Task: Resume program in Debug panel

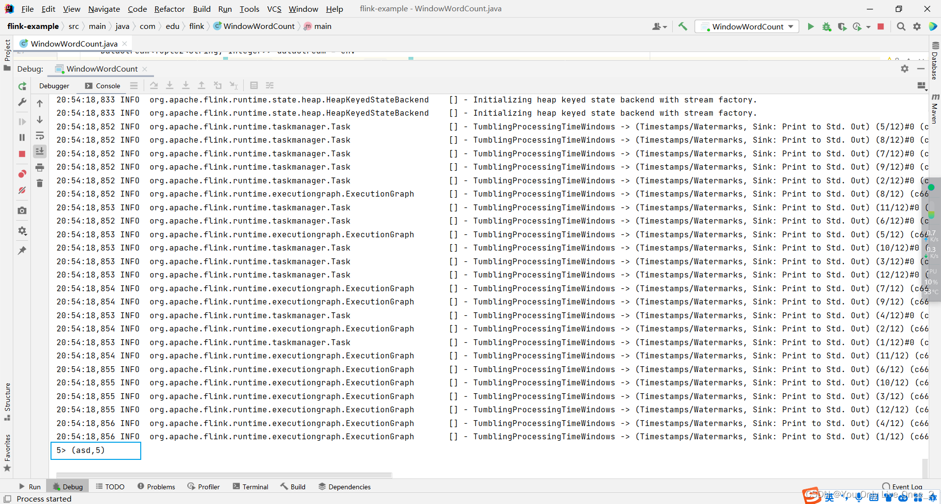Action: click(22, 121)
